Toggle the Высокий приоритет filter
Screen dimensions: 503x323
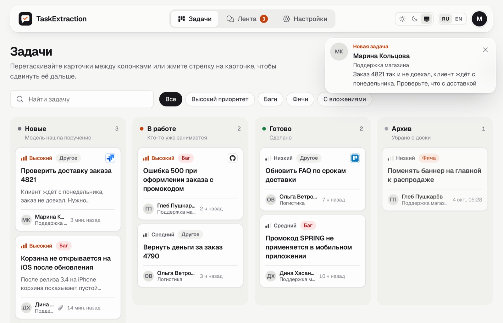220,99
